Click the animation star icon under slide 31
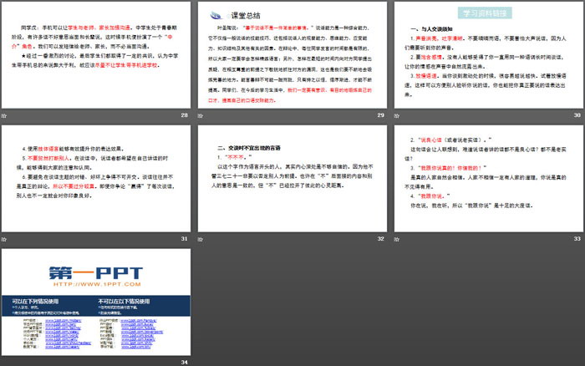 (x=5, y=240)
